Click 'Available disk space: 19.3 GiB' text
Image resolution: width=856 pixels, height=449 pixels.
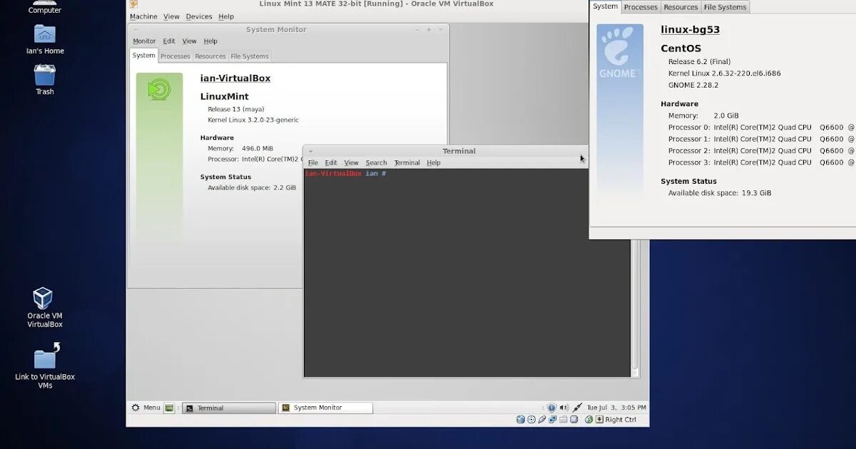click(x=720, y=193)
